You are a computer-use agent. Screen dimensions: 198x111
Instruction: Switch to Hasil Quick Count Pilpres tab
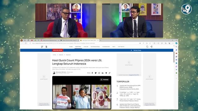pos(89,40)
